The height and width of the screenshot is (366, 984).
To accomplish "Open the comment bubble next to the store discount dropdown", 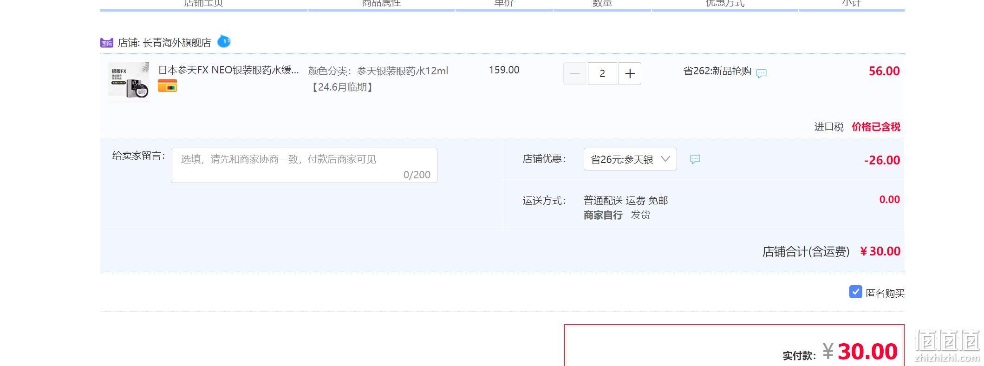I will pos(695,159).
